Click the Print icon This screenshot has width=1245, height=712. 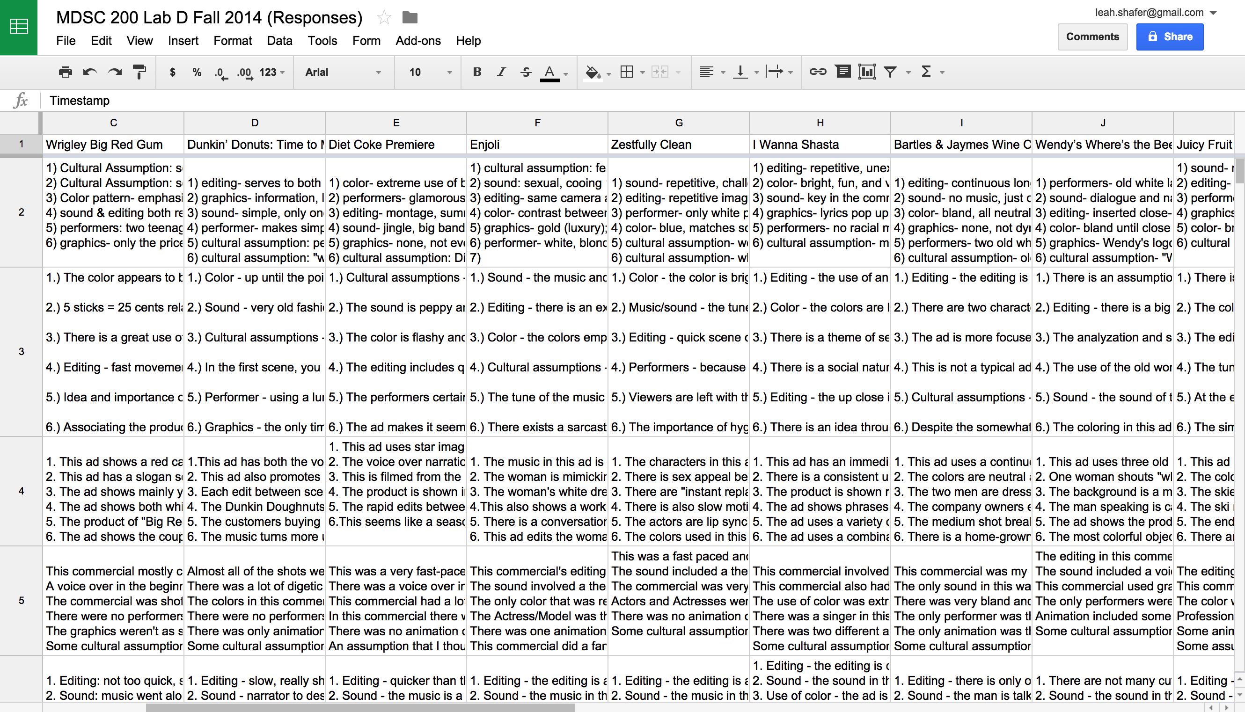click(x=65, y=73)
